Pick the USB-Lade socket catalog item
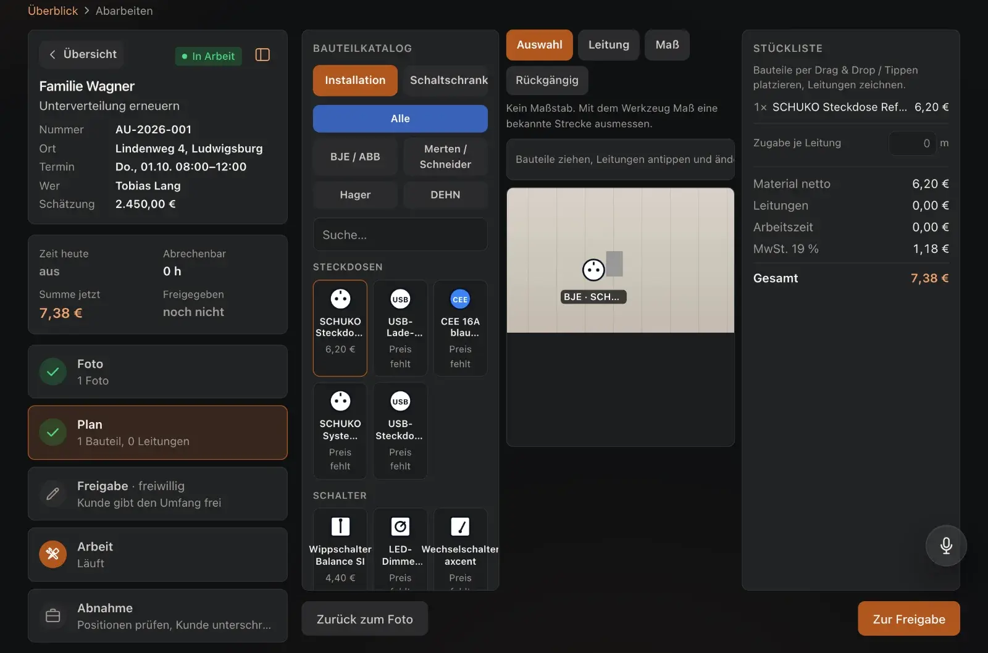Image resolution: width=988 pixels, height=653 pixels. 400,328
